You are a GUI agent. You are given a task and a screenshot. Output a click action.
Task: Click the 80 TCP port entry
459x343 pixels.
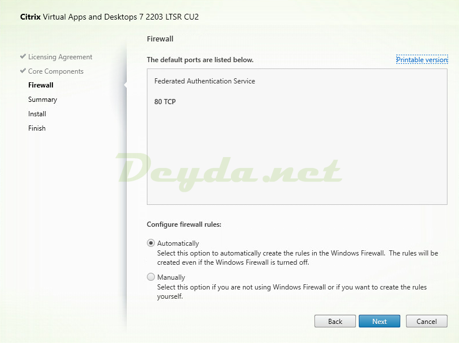[165, 102]
